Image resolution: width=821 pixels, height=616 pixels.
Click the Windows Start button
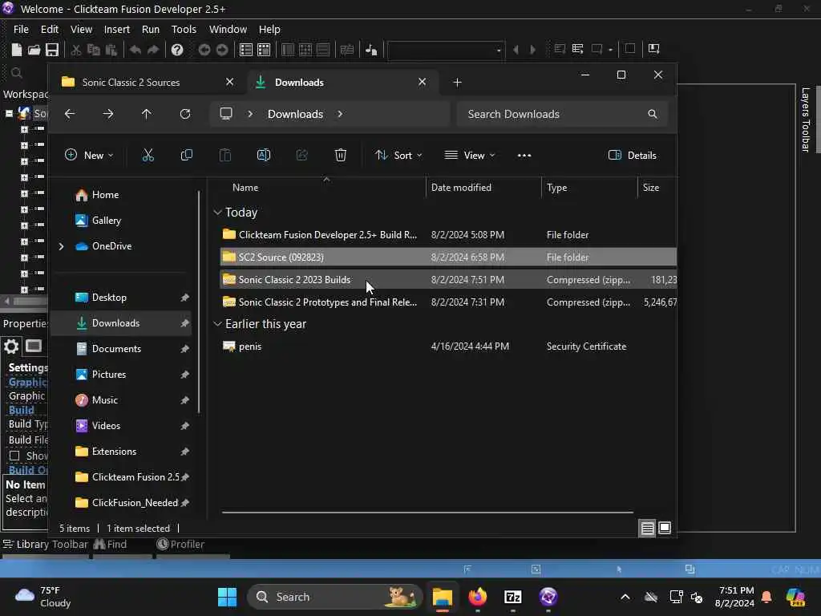[x=227, y=597]
